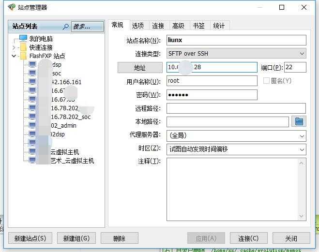Click the address input field

(212, 67)
